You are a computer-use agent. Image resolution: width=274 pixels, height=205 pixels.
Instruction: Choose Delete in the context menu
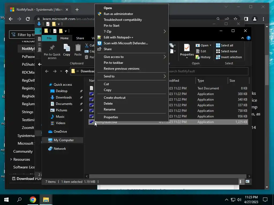[x=108, y=104]
